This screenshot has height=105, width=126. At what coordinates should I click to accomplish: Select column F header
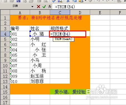click(x=118, y=12)
